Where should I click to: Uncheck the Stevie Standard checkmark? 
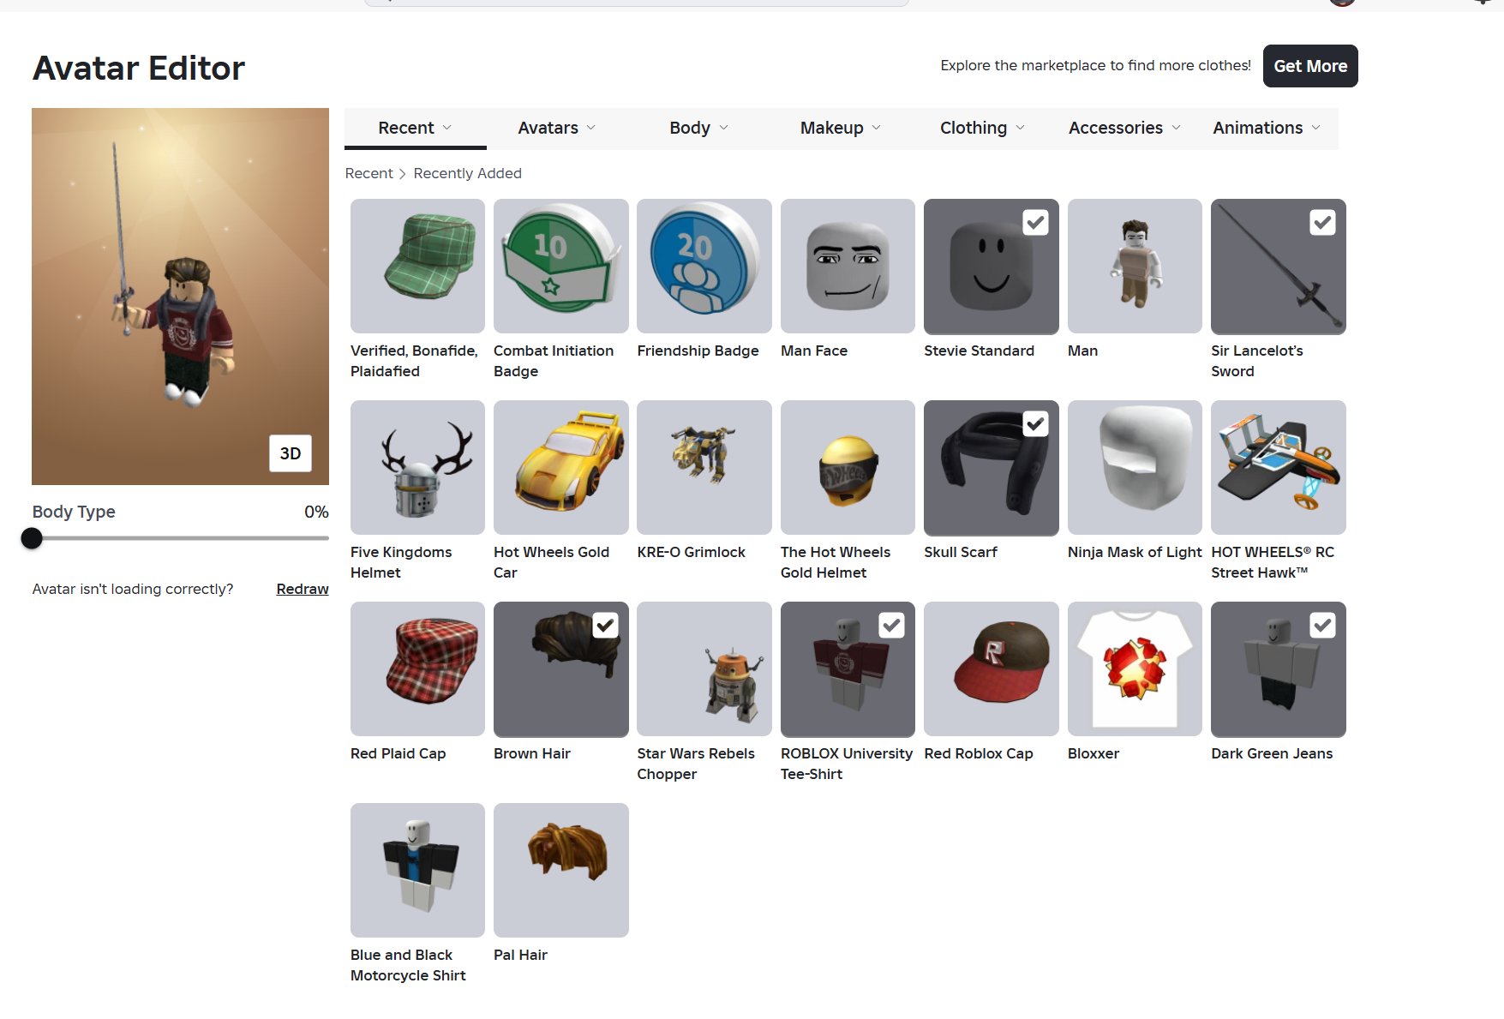point(1036,223)
